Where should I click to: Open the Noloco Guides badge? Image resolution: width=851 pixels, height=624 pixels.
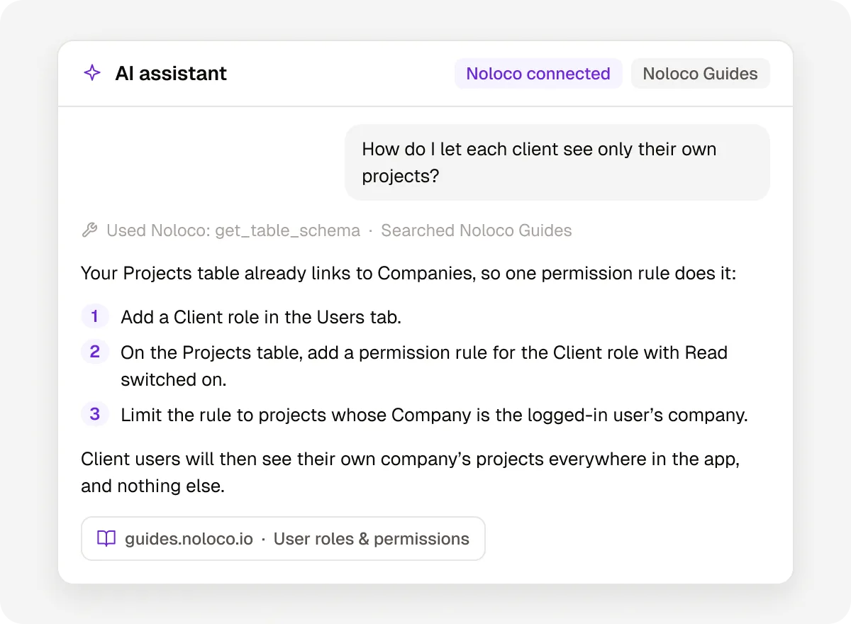pyautogui.click(x=700, y=74)
